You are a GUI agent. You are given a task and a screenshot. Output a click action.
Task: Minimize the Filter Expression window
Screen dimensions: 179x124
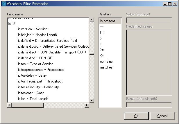[x=164, y=4]
